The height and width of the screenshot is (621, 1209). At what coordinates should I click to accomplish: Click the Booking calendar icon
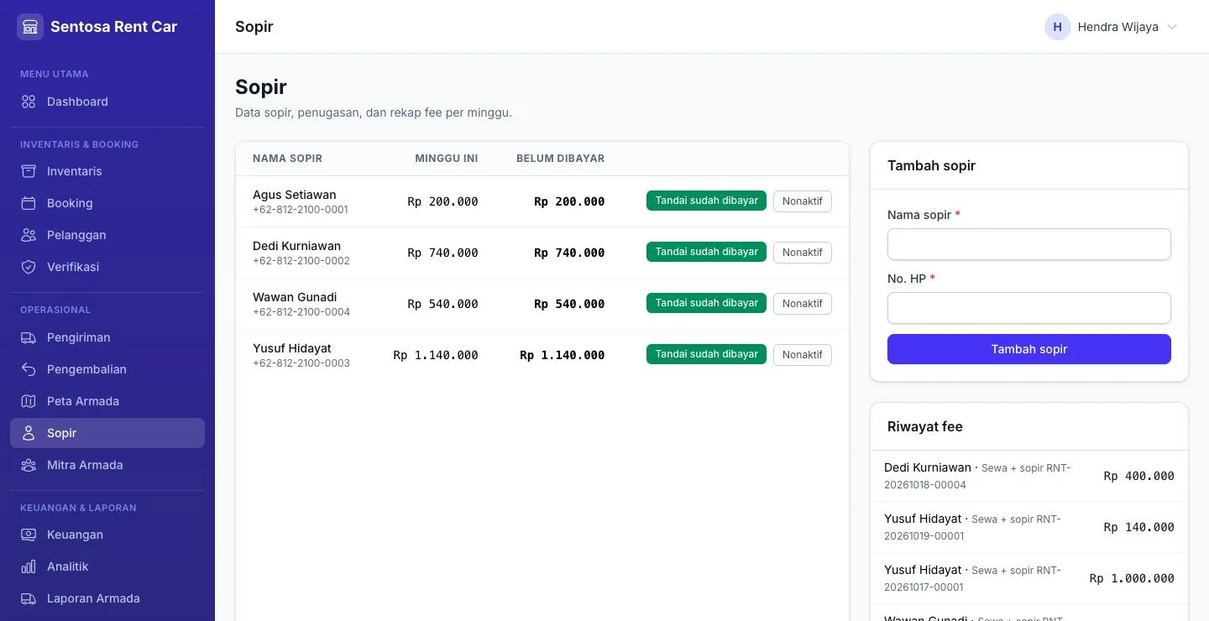[29, 203]
